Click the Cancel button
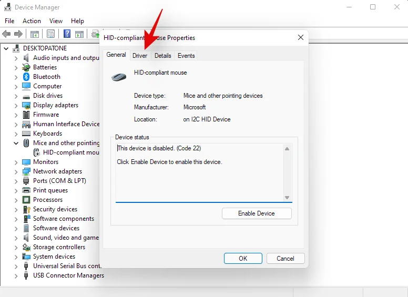The image size is (408, 297). pyautogui.click(x=285, y=259)
